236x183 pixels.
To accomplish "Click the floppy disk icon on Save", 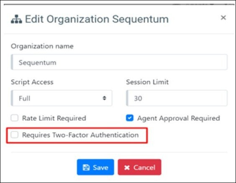I will 86,168.
